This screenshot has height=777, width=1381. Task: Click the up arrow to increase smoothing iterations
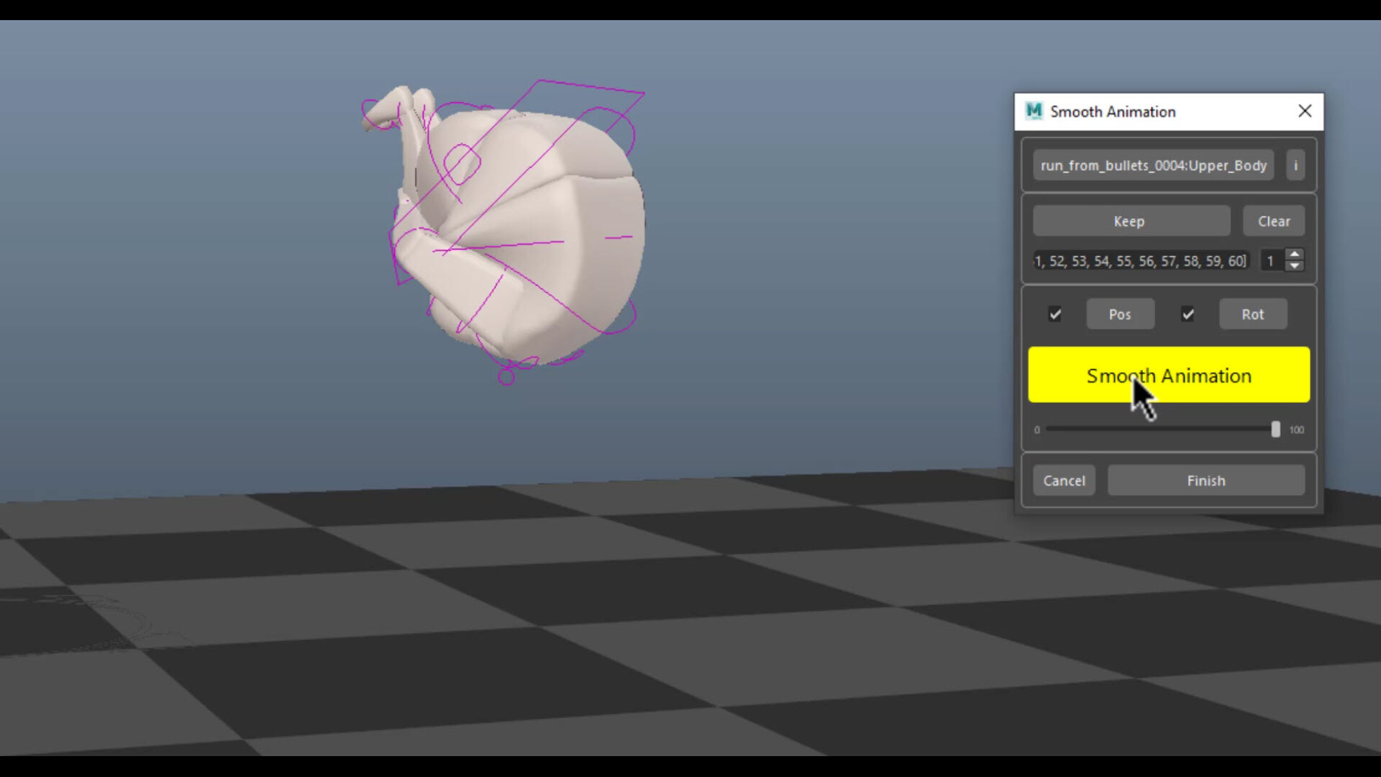click(x=1295, y=254)
